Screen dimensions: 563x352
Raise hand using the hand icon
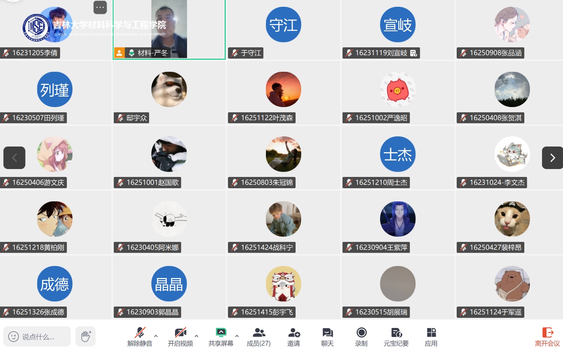click(86, 336)
